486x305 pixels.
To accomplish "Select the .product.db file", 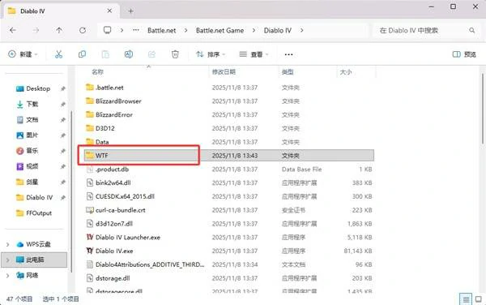I will coord(229,169).
